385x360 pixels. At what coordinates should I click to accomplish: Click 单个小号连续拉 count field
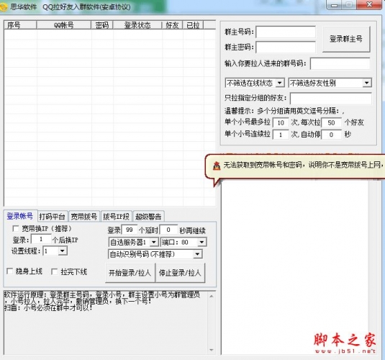pyautogui.click(x=281, y=135)
